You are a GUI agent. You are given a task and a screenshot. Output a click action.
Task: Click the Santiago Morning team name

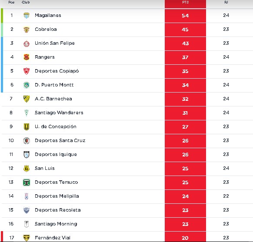(56, 224)
